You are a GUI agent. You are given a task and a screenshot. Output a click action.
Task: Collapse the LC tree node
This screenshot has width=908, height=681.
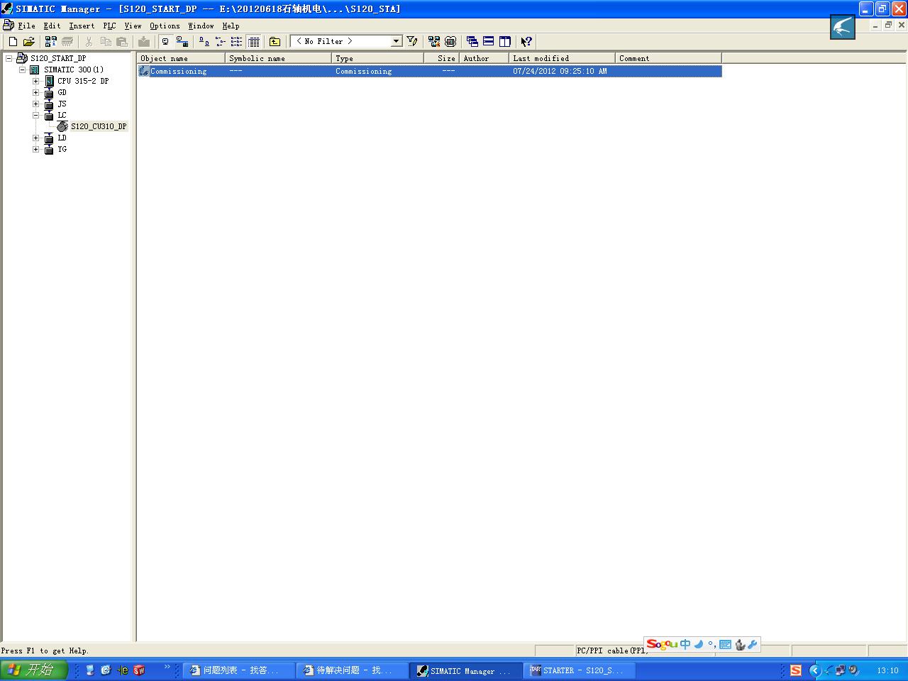35,115
